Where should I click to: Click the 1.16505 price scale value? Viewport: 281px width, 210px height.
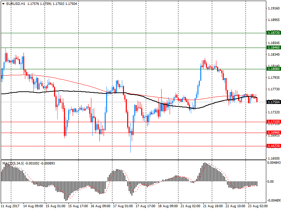(274, 159)
